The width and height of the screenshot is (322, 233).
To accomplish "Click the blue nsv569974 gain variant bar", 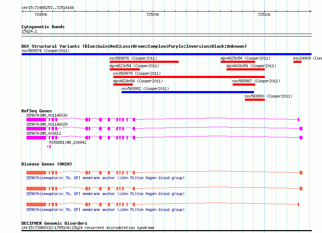I will point(166,54).
